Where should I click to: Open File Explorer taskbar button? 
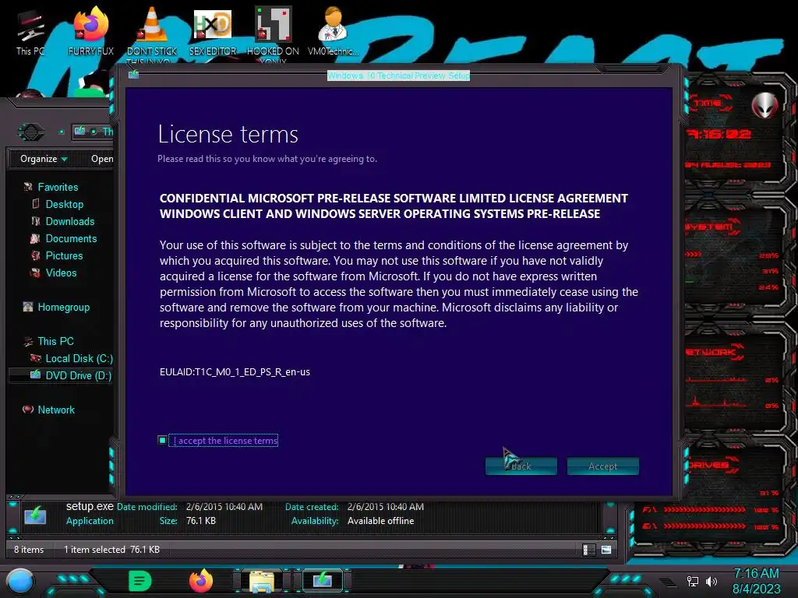point(262,581)
